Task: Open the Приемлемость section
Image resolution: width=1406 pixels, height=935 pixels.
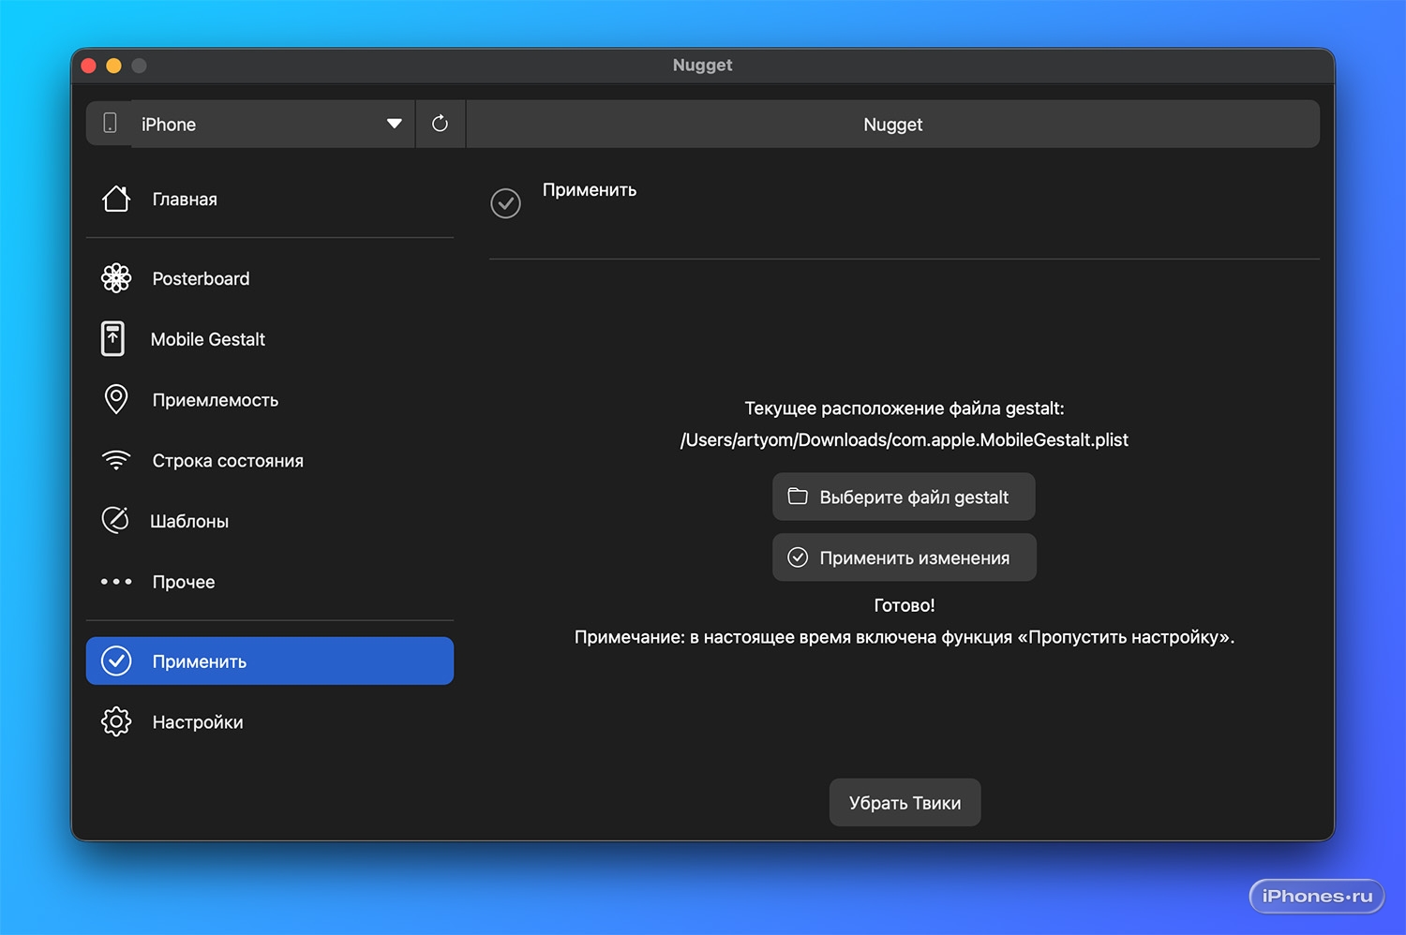Action: pos(270,399)
